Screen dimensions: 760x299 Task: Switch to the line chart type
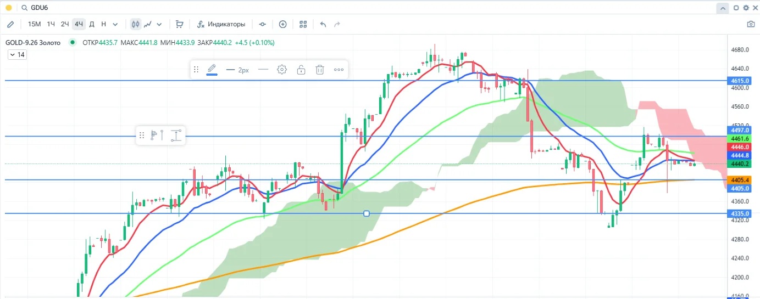click(148, 24)
